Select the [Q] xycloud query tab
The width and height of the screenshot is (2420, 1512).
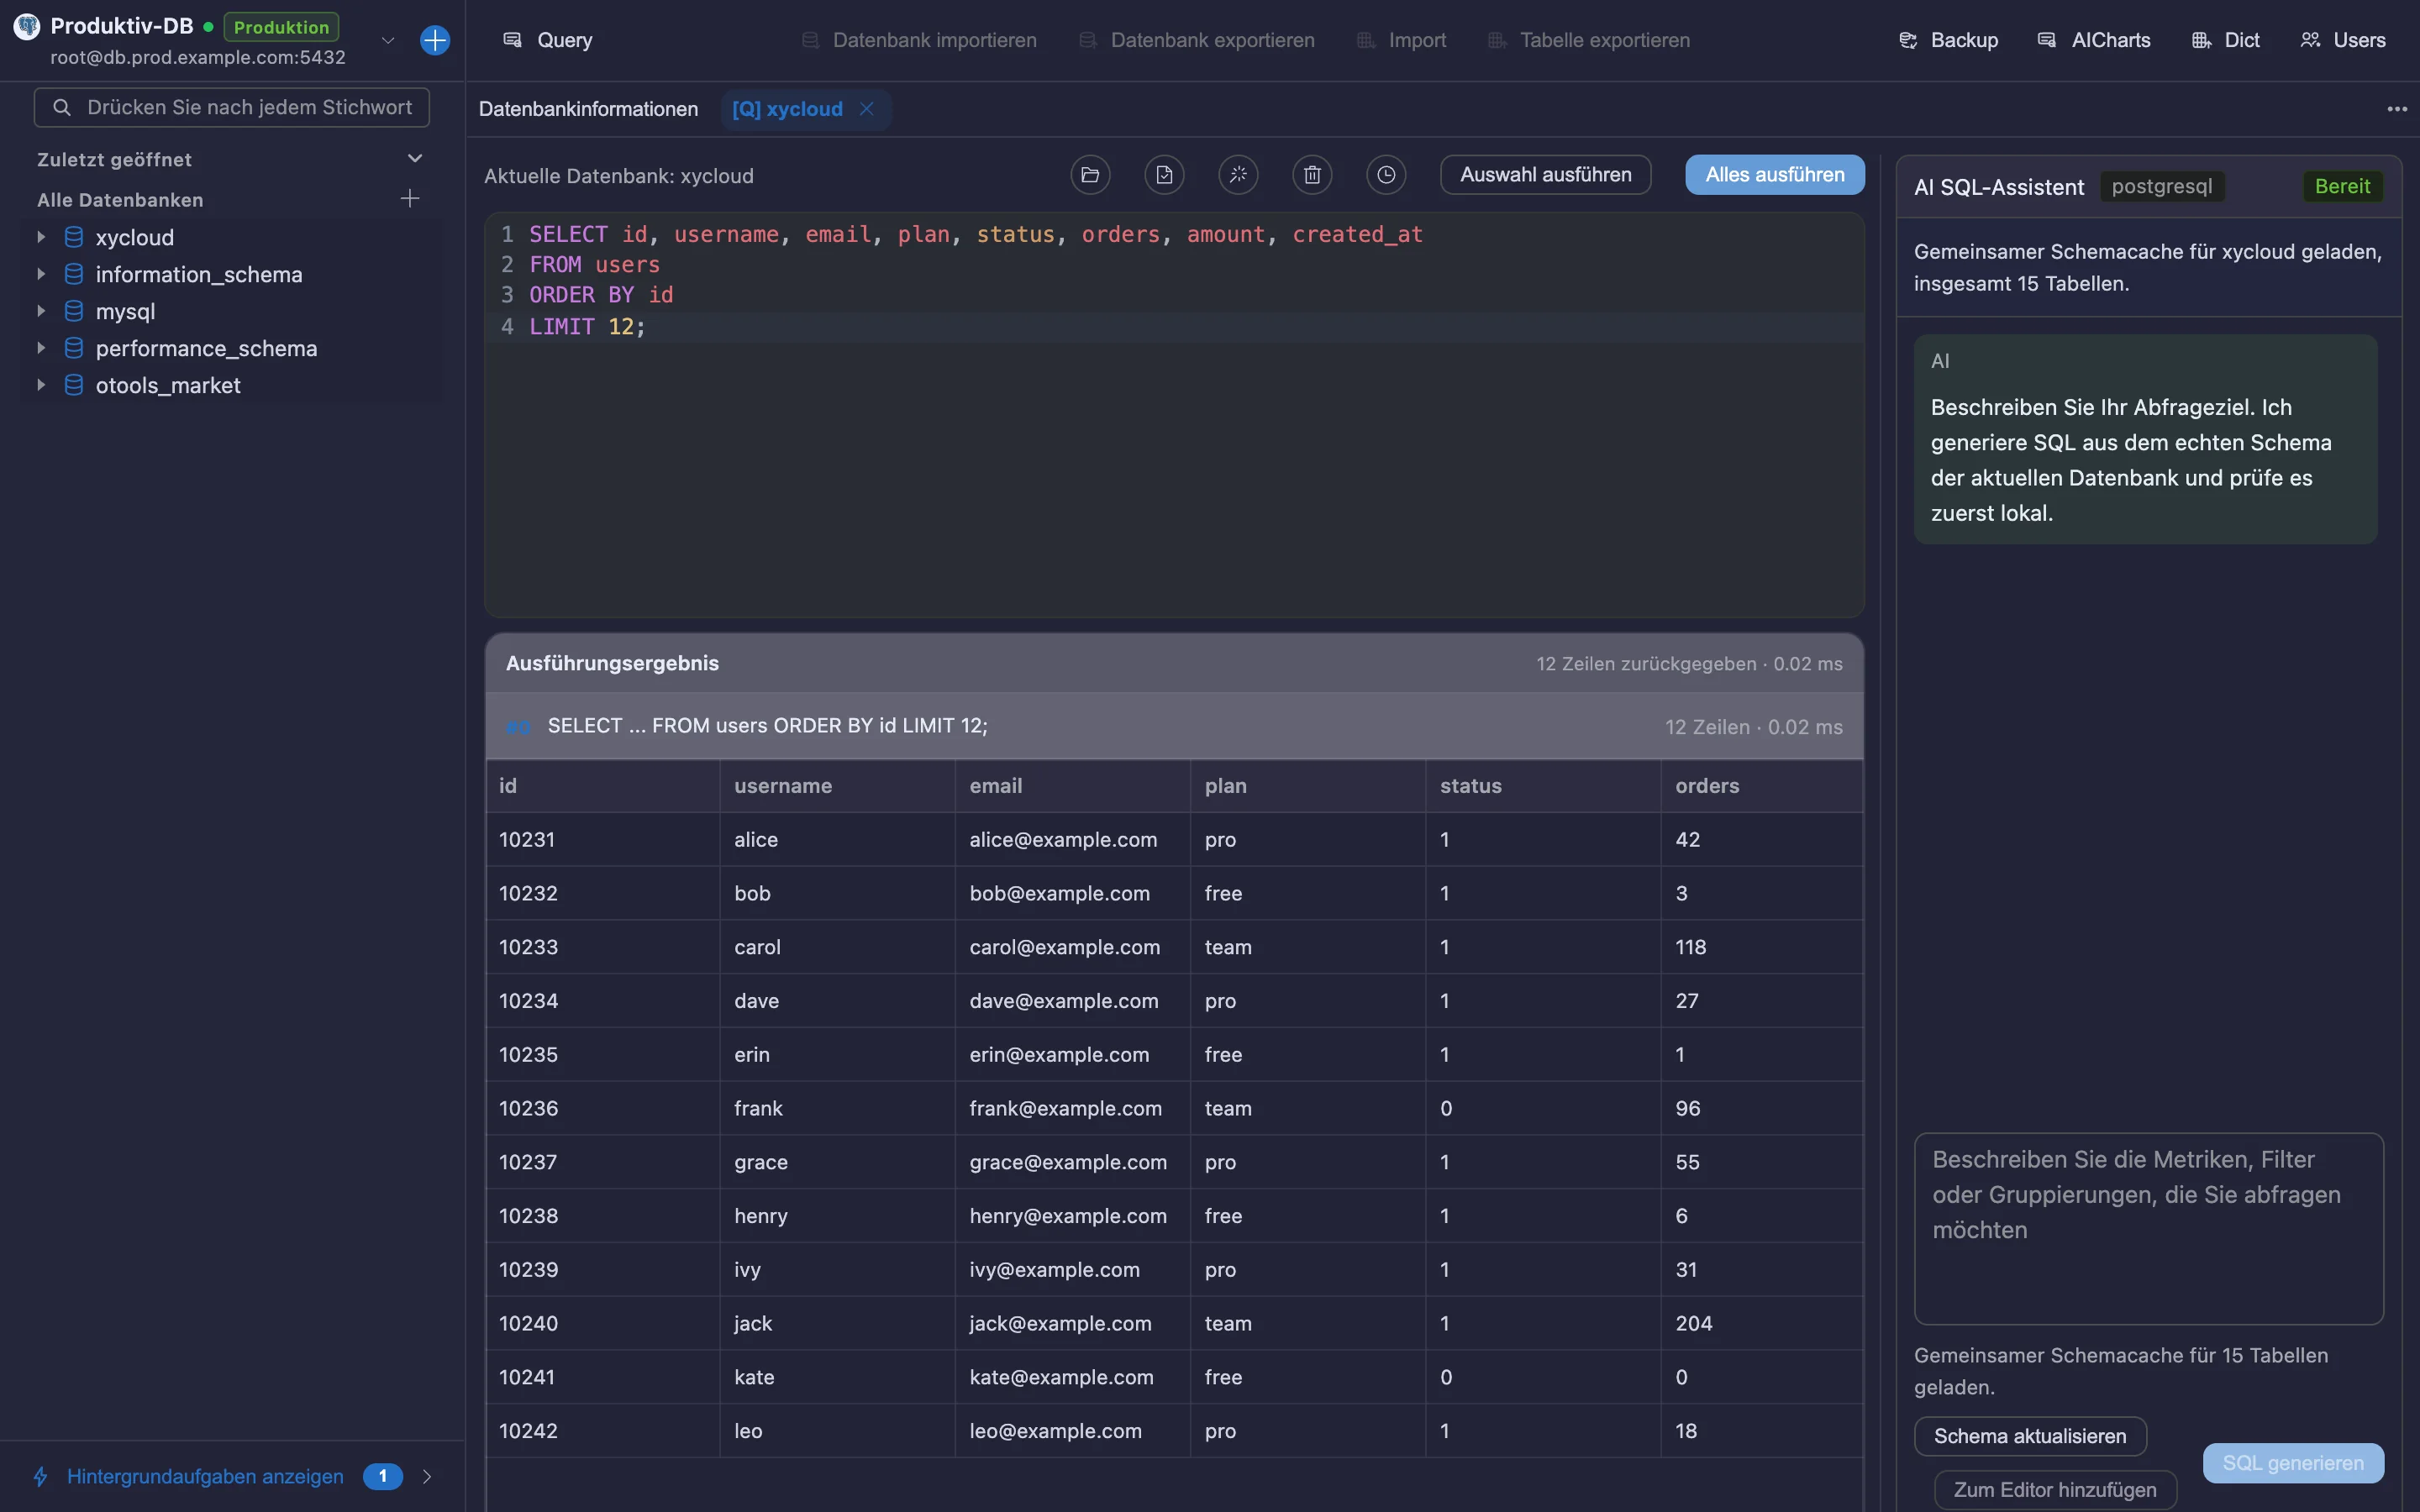point(787,109)
